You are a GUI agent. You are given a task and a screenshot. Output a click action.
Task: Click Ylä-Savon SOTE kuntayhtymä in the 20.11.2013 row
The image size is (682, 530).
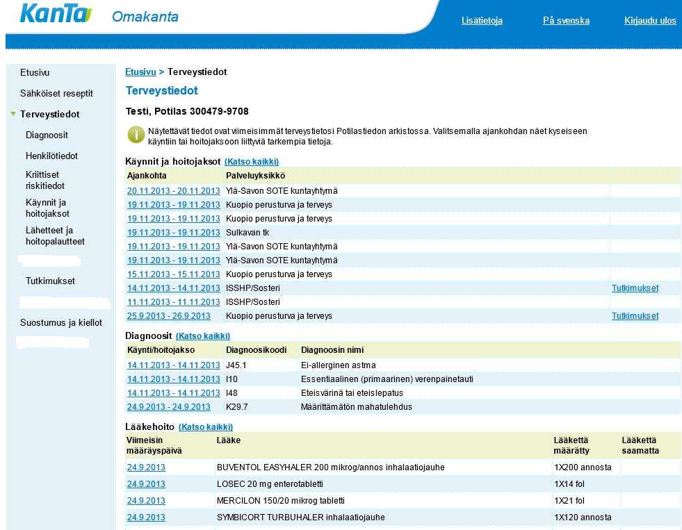[x=282, y=191]
